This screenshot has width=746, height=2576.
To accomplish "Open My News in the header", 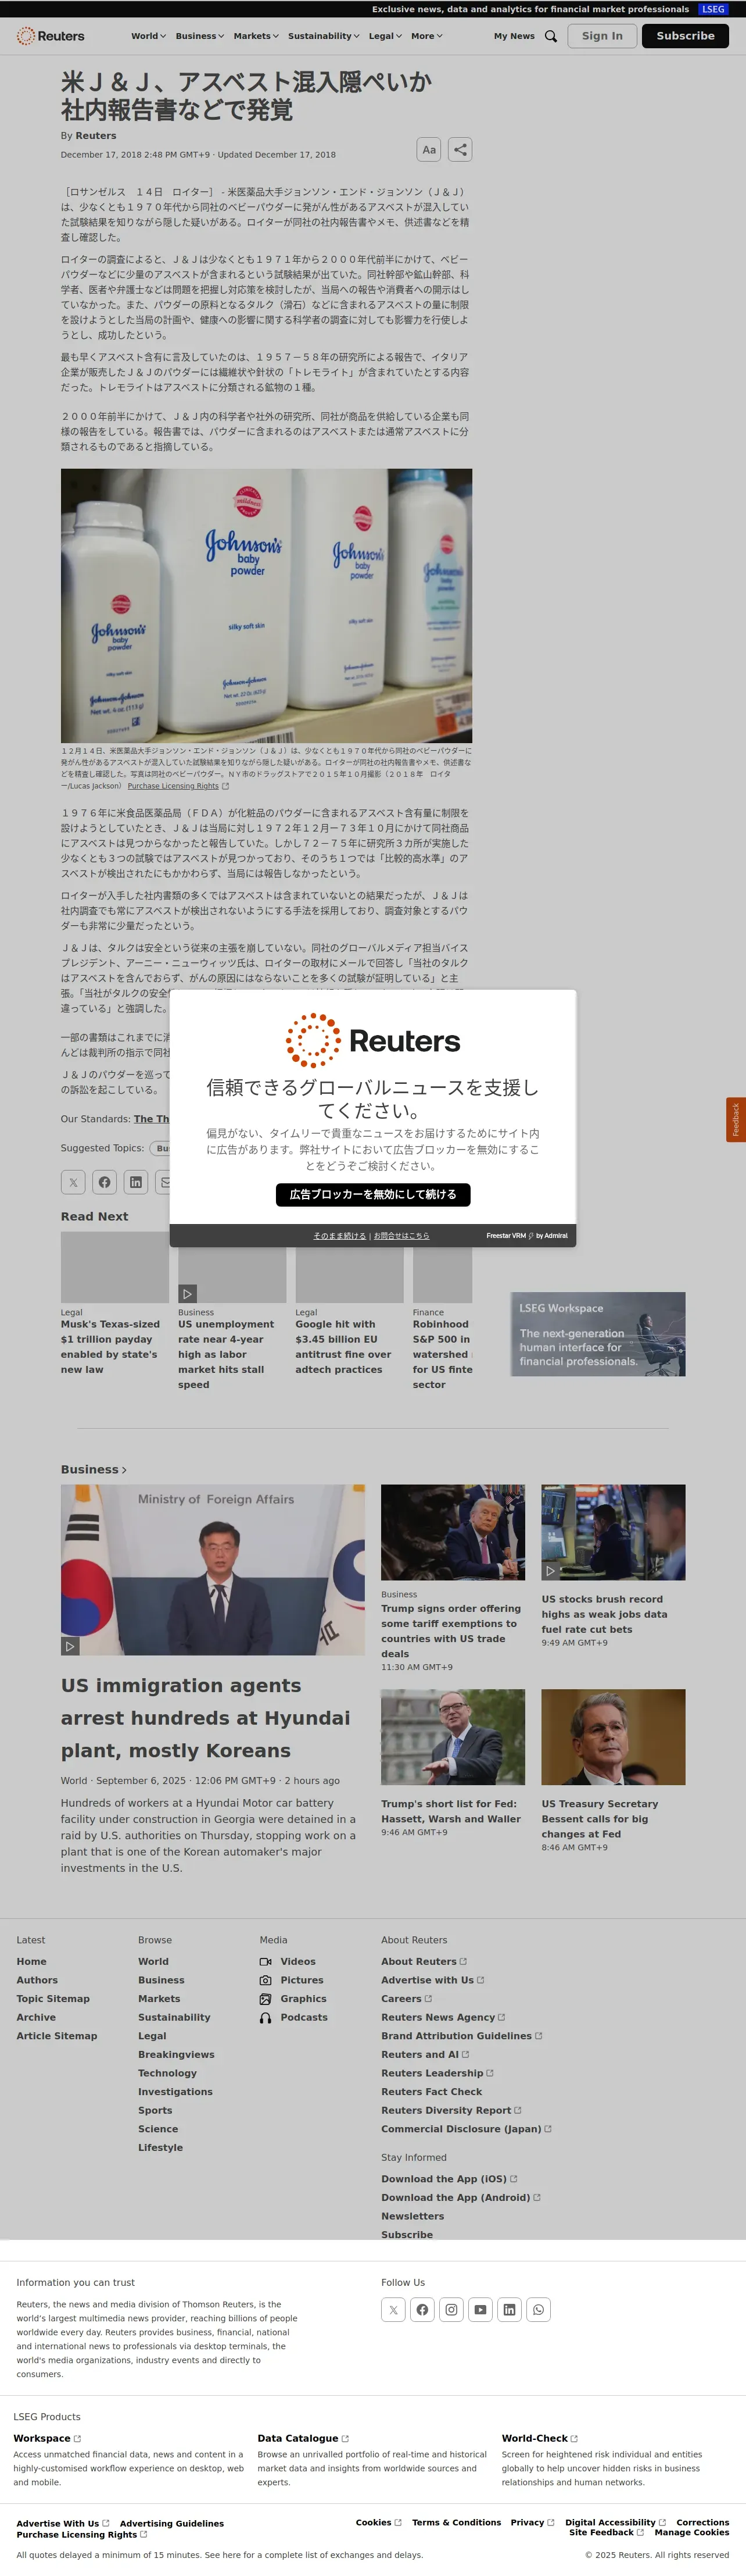I will [x=514, y=36].
